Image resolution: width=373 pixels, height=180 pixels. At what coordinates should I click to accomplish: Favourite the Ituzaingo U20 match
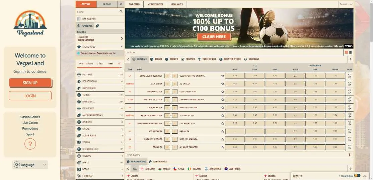(x=223, y=92)
